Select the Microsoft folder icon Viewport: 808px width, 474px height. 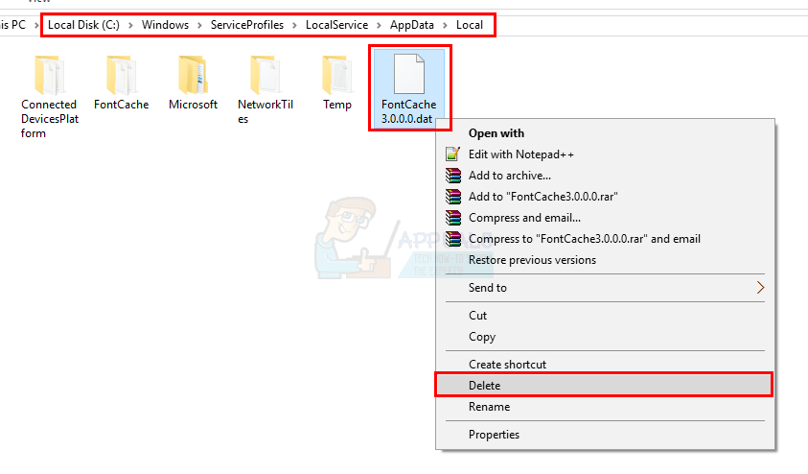coord(193,75)
